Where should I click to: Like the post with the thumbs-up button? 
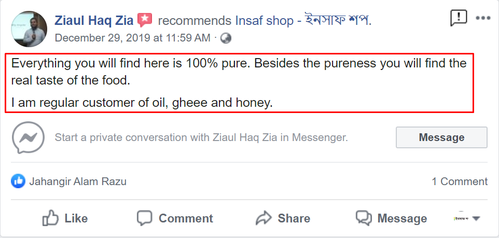[65, 218]
